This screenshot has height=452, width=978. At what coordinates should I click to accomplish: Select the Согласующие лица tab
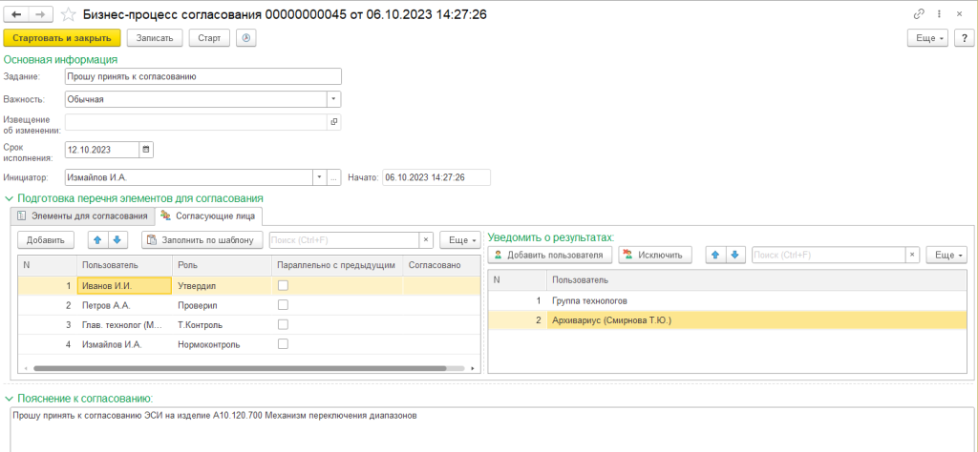pyautogui.click(x=208, y=216)
